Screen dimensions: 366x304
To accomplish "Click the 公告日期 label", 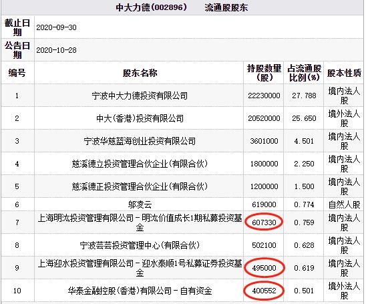I will point(17,50).
